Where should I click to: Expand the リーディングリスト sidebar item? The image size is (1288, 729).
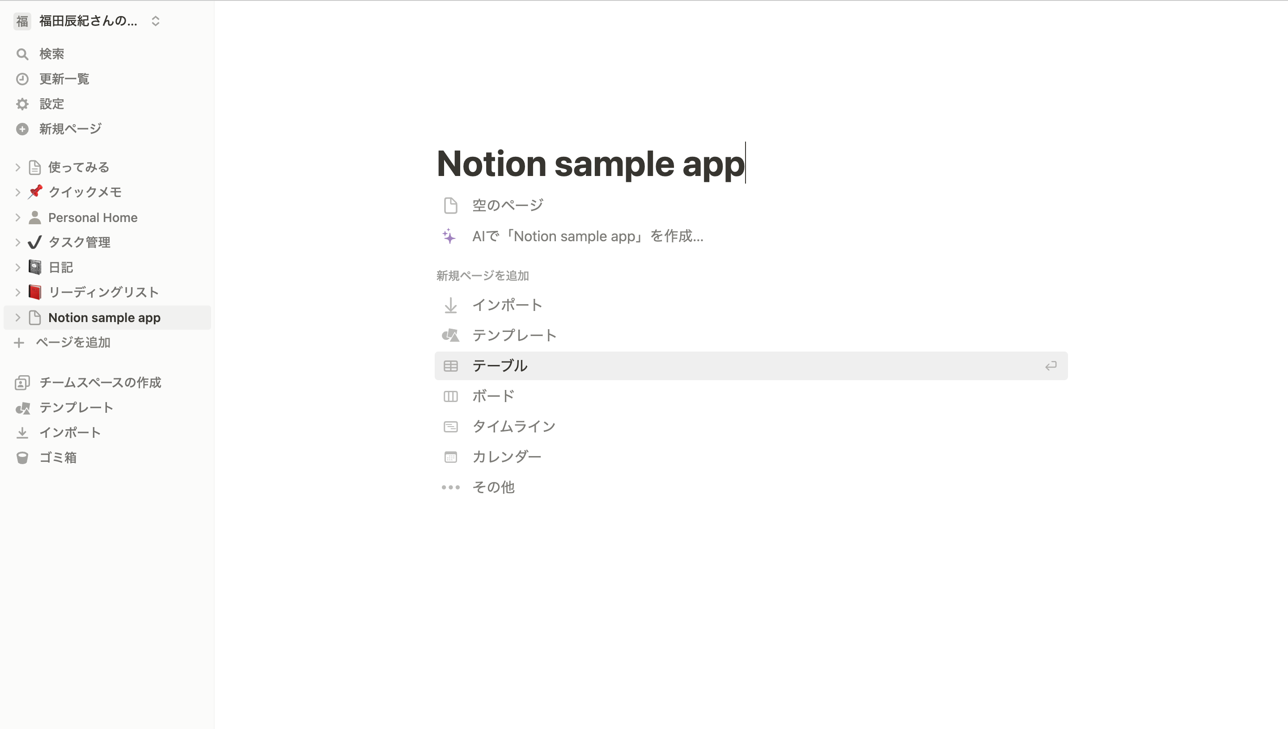pyautogui.click(x=17, y=293)
